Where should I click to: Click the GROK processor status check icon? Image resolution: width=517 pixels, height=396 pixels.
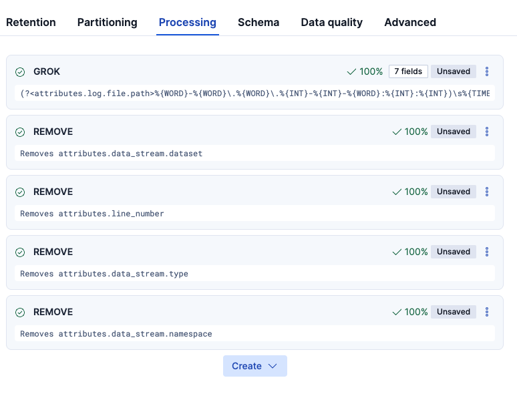coord(20,71)
